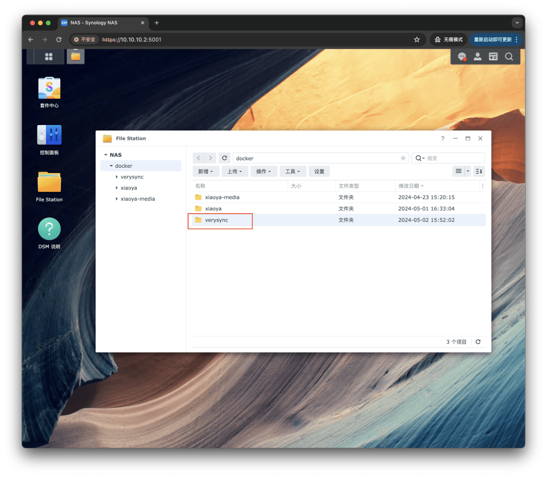Open the sort order button
The image size is (547, 477).
pyautogui.click(x=479, y=171)
